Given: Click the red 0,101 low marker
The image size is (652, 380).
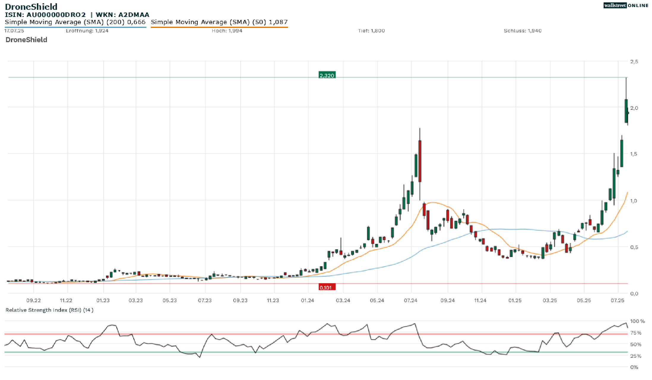Looking at the screenshot, I should 327,287.
